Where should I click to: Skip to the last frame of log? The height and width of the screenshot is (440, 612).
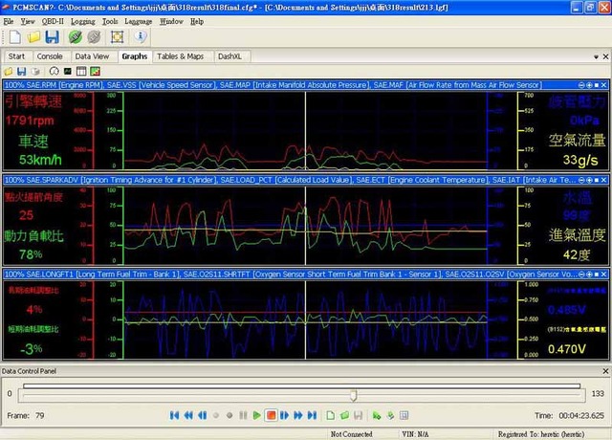point(313,415)
